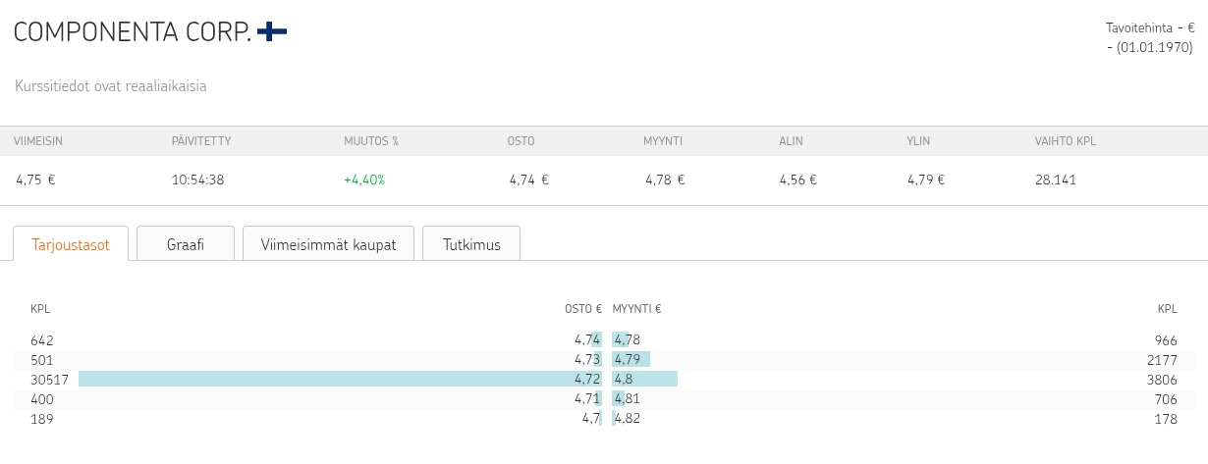Click the day high value 4,79 €
Image resolution: width=1208 pixels, height=464 pixels.
tap(926, 180)
